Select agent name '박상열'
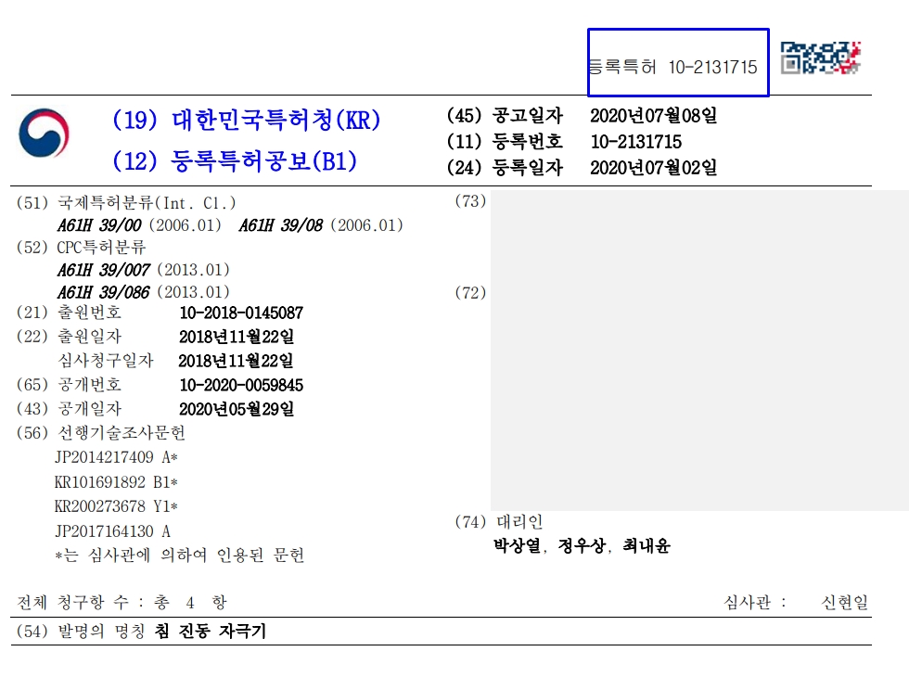This screenshot has width=909, height=677. pyautogui.click(x=517, y=545)
